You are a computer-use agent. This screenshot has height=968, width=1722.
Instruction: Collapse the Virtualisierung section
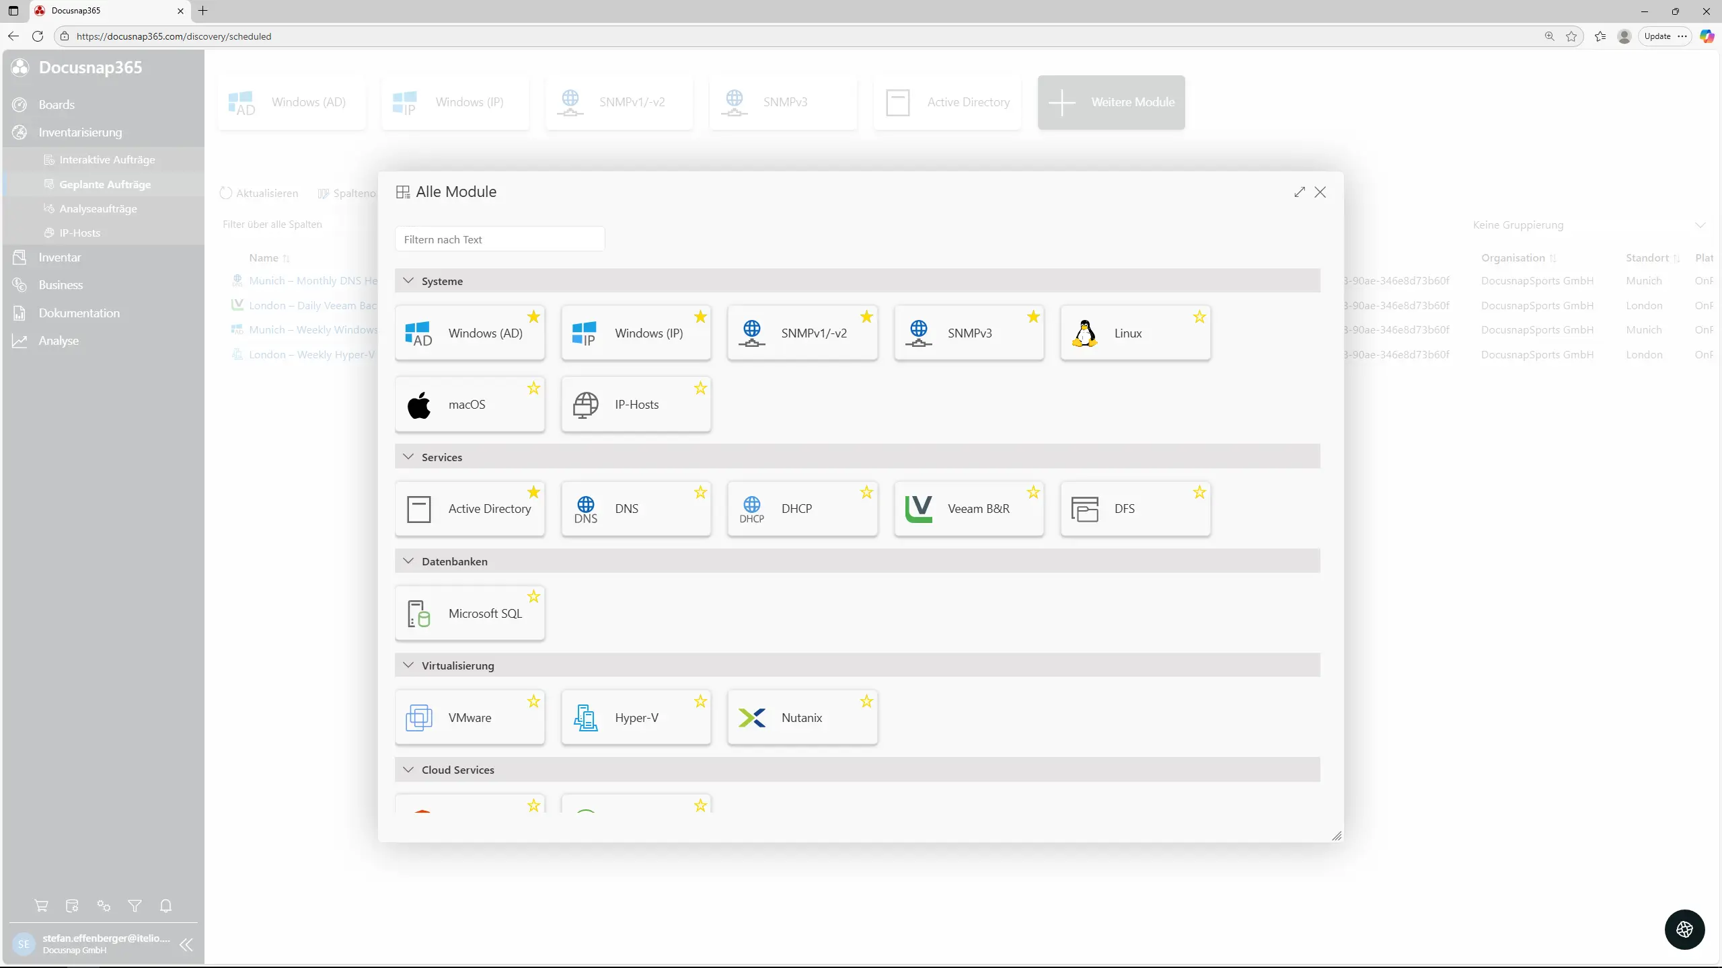(x=408, y=665)
